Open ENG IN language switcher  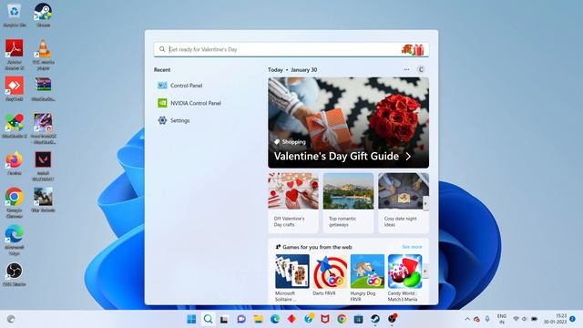point(502,319)
